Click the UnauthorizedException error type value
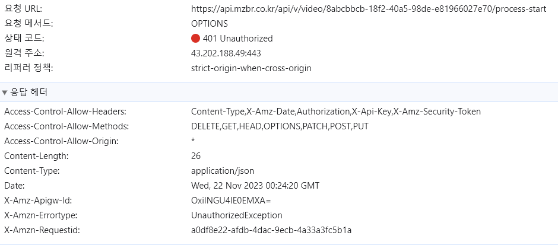 click(x=236, y=215)
